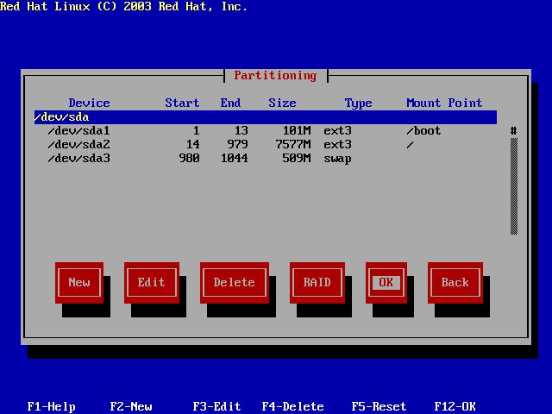Open the RAID button

coord(317,282)
